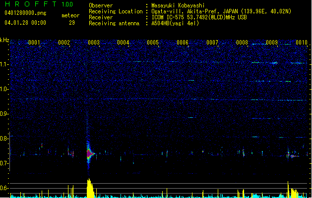Click time marker 0010

click(302, 43)
